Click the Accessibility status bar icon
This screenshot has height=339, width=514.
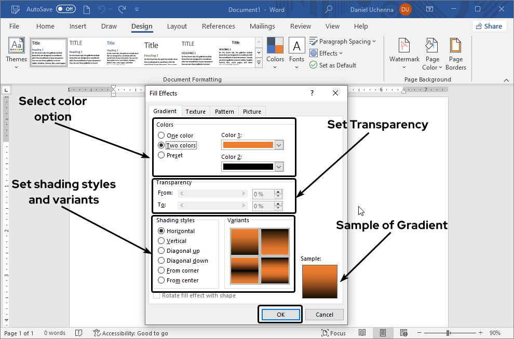pyautogui.click(x=97, y=333)
